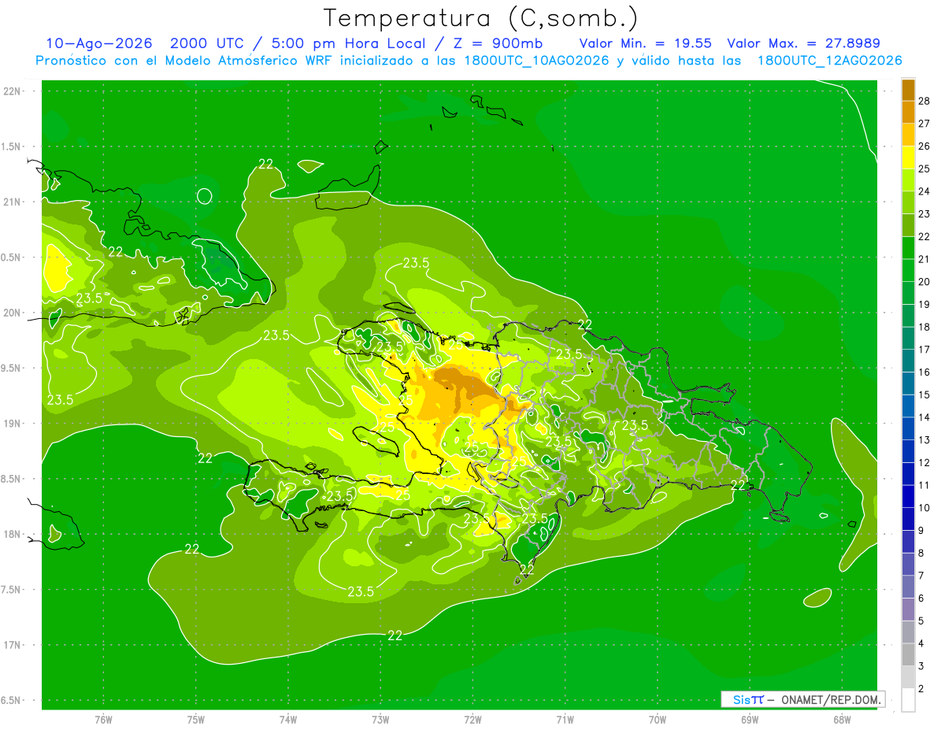Click the '71W' longitude axis label
945x730 pixels.
pos(565,720)
